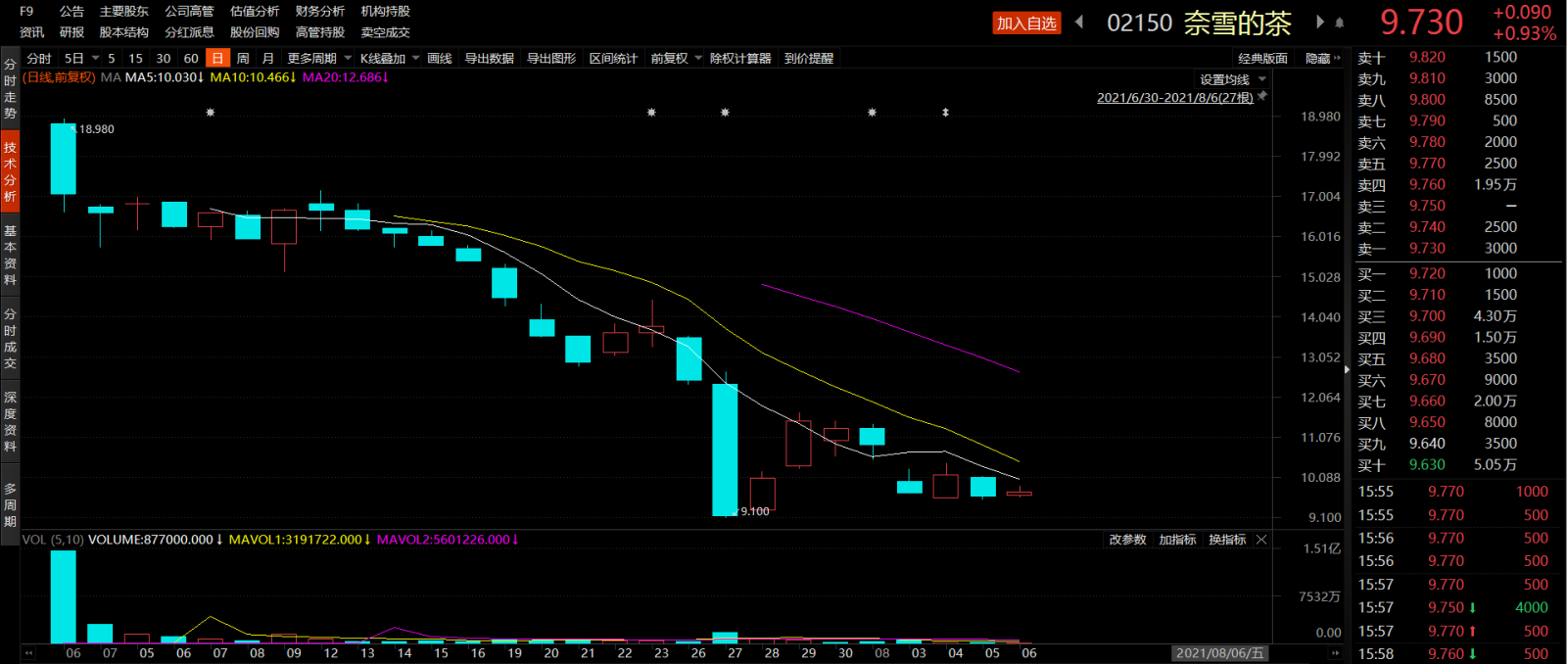Open the 财务分析 menu item
The width and height of the screenshot is (1567, 664).
(320, 11)
